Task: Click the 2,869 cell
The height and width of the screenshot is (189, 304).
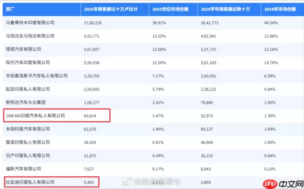Action: click(x=206, y=182)
